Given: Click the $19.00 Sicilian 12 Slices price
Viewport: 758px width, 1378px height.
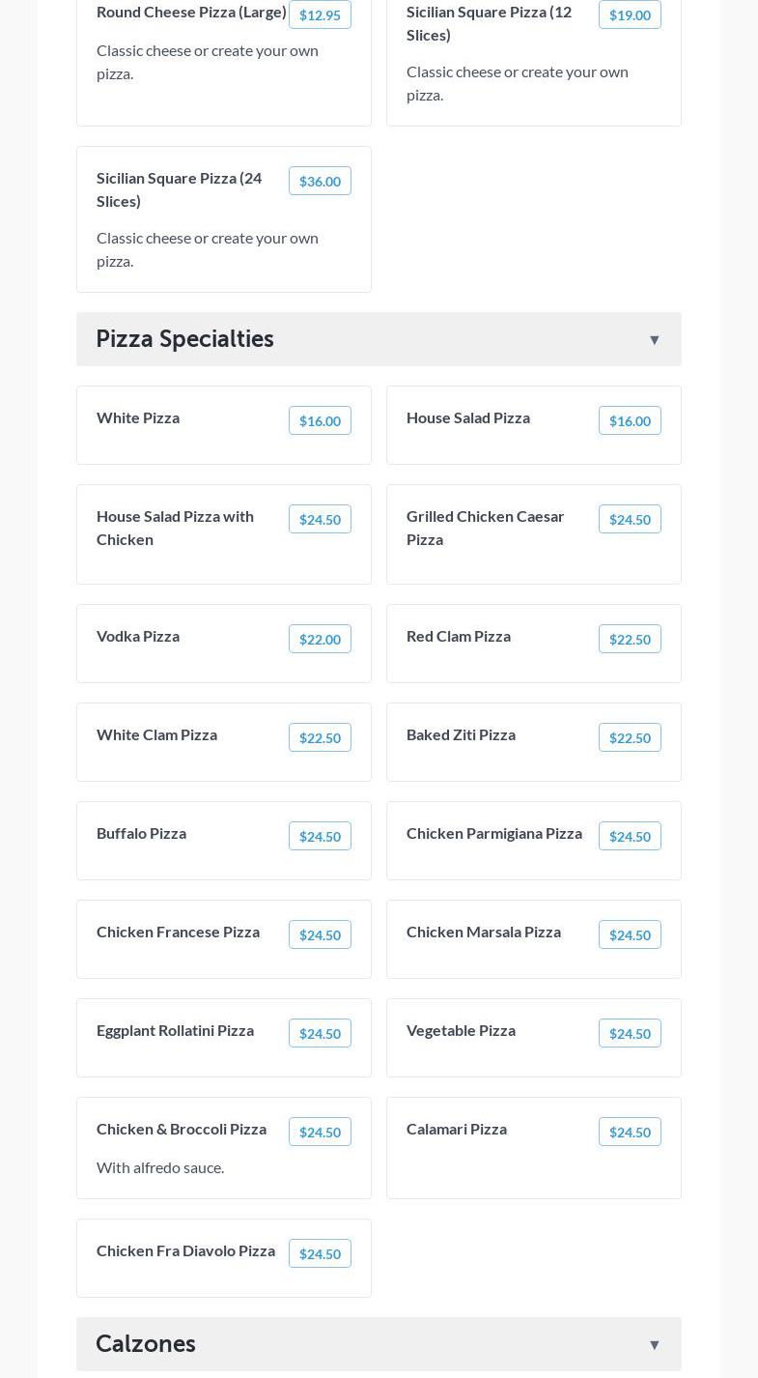Looking at the screenshot, I should [630, 15].
